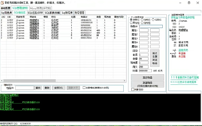Open the SQL家族/技能 sub-tab
Screen dimensions: 202x126
click(52, 13)
